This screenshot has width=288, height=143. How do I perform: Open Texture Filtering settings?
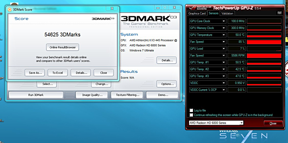pyautogui.click(x=127, y=95)
